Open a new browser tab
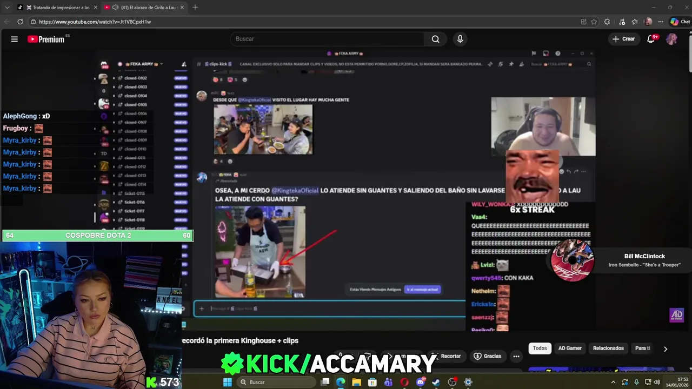This screenshot has height=389, width=692. pos(195,8)
